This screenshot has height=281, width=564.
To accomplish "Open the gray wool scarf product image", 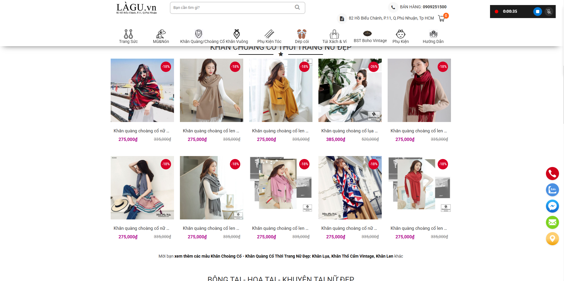I will (x=212, y=188).
